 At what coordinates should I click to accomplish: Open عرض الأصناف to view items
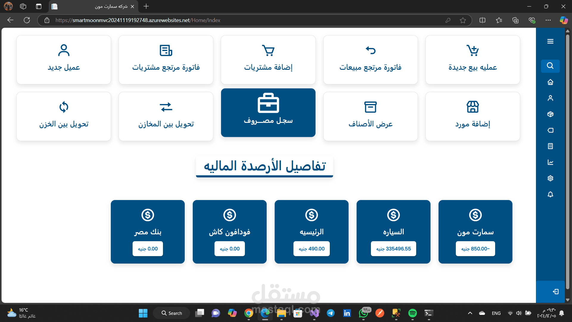[x=370, y=116]
